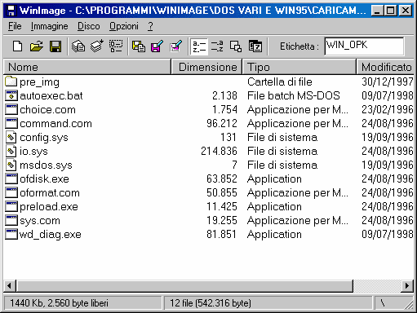This screenshot has width=417, height=313.
Task: Sort by the Dimensione column header
Action: pos(206,67)
